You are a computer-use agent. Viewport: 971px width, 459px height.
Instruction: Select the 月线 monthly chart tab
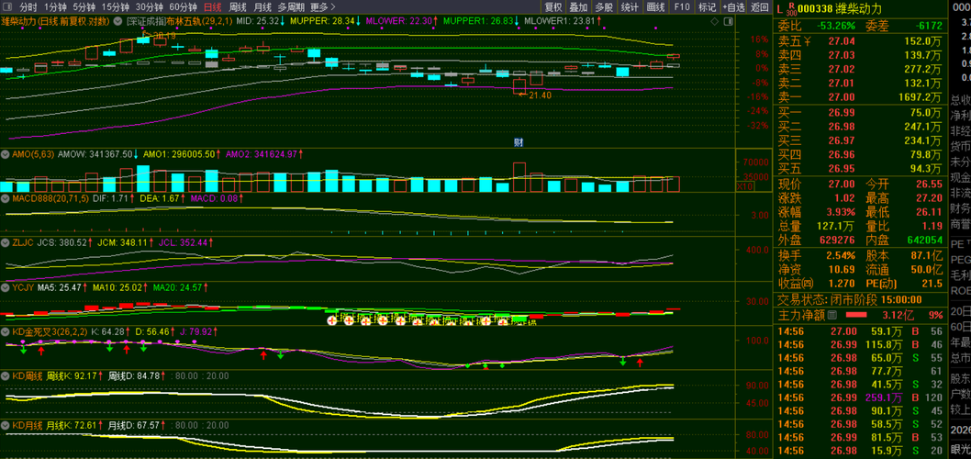tap(262, 7)
